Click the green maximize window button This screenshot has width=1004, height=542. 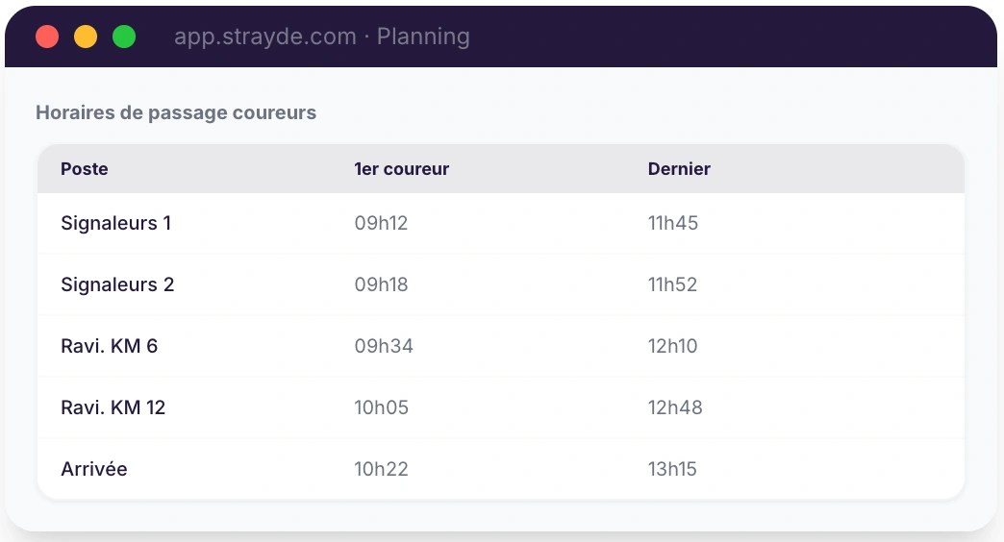point(124,37)
